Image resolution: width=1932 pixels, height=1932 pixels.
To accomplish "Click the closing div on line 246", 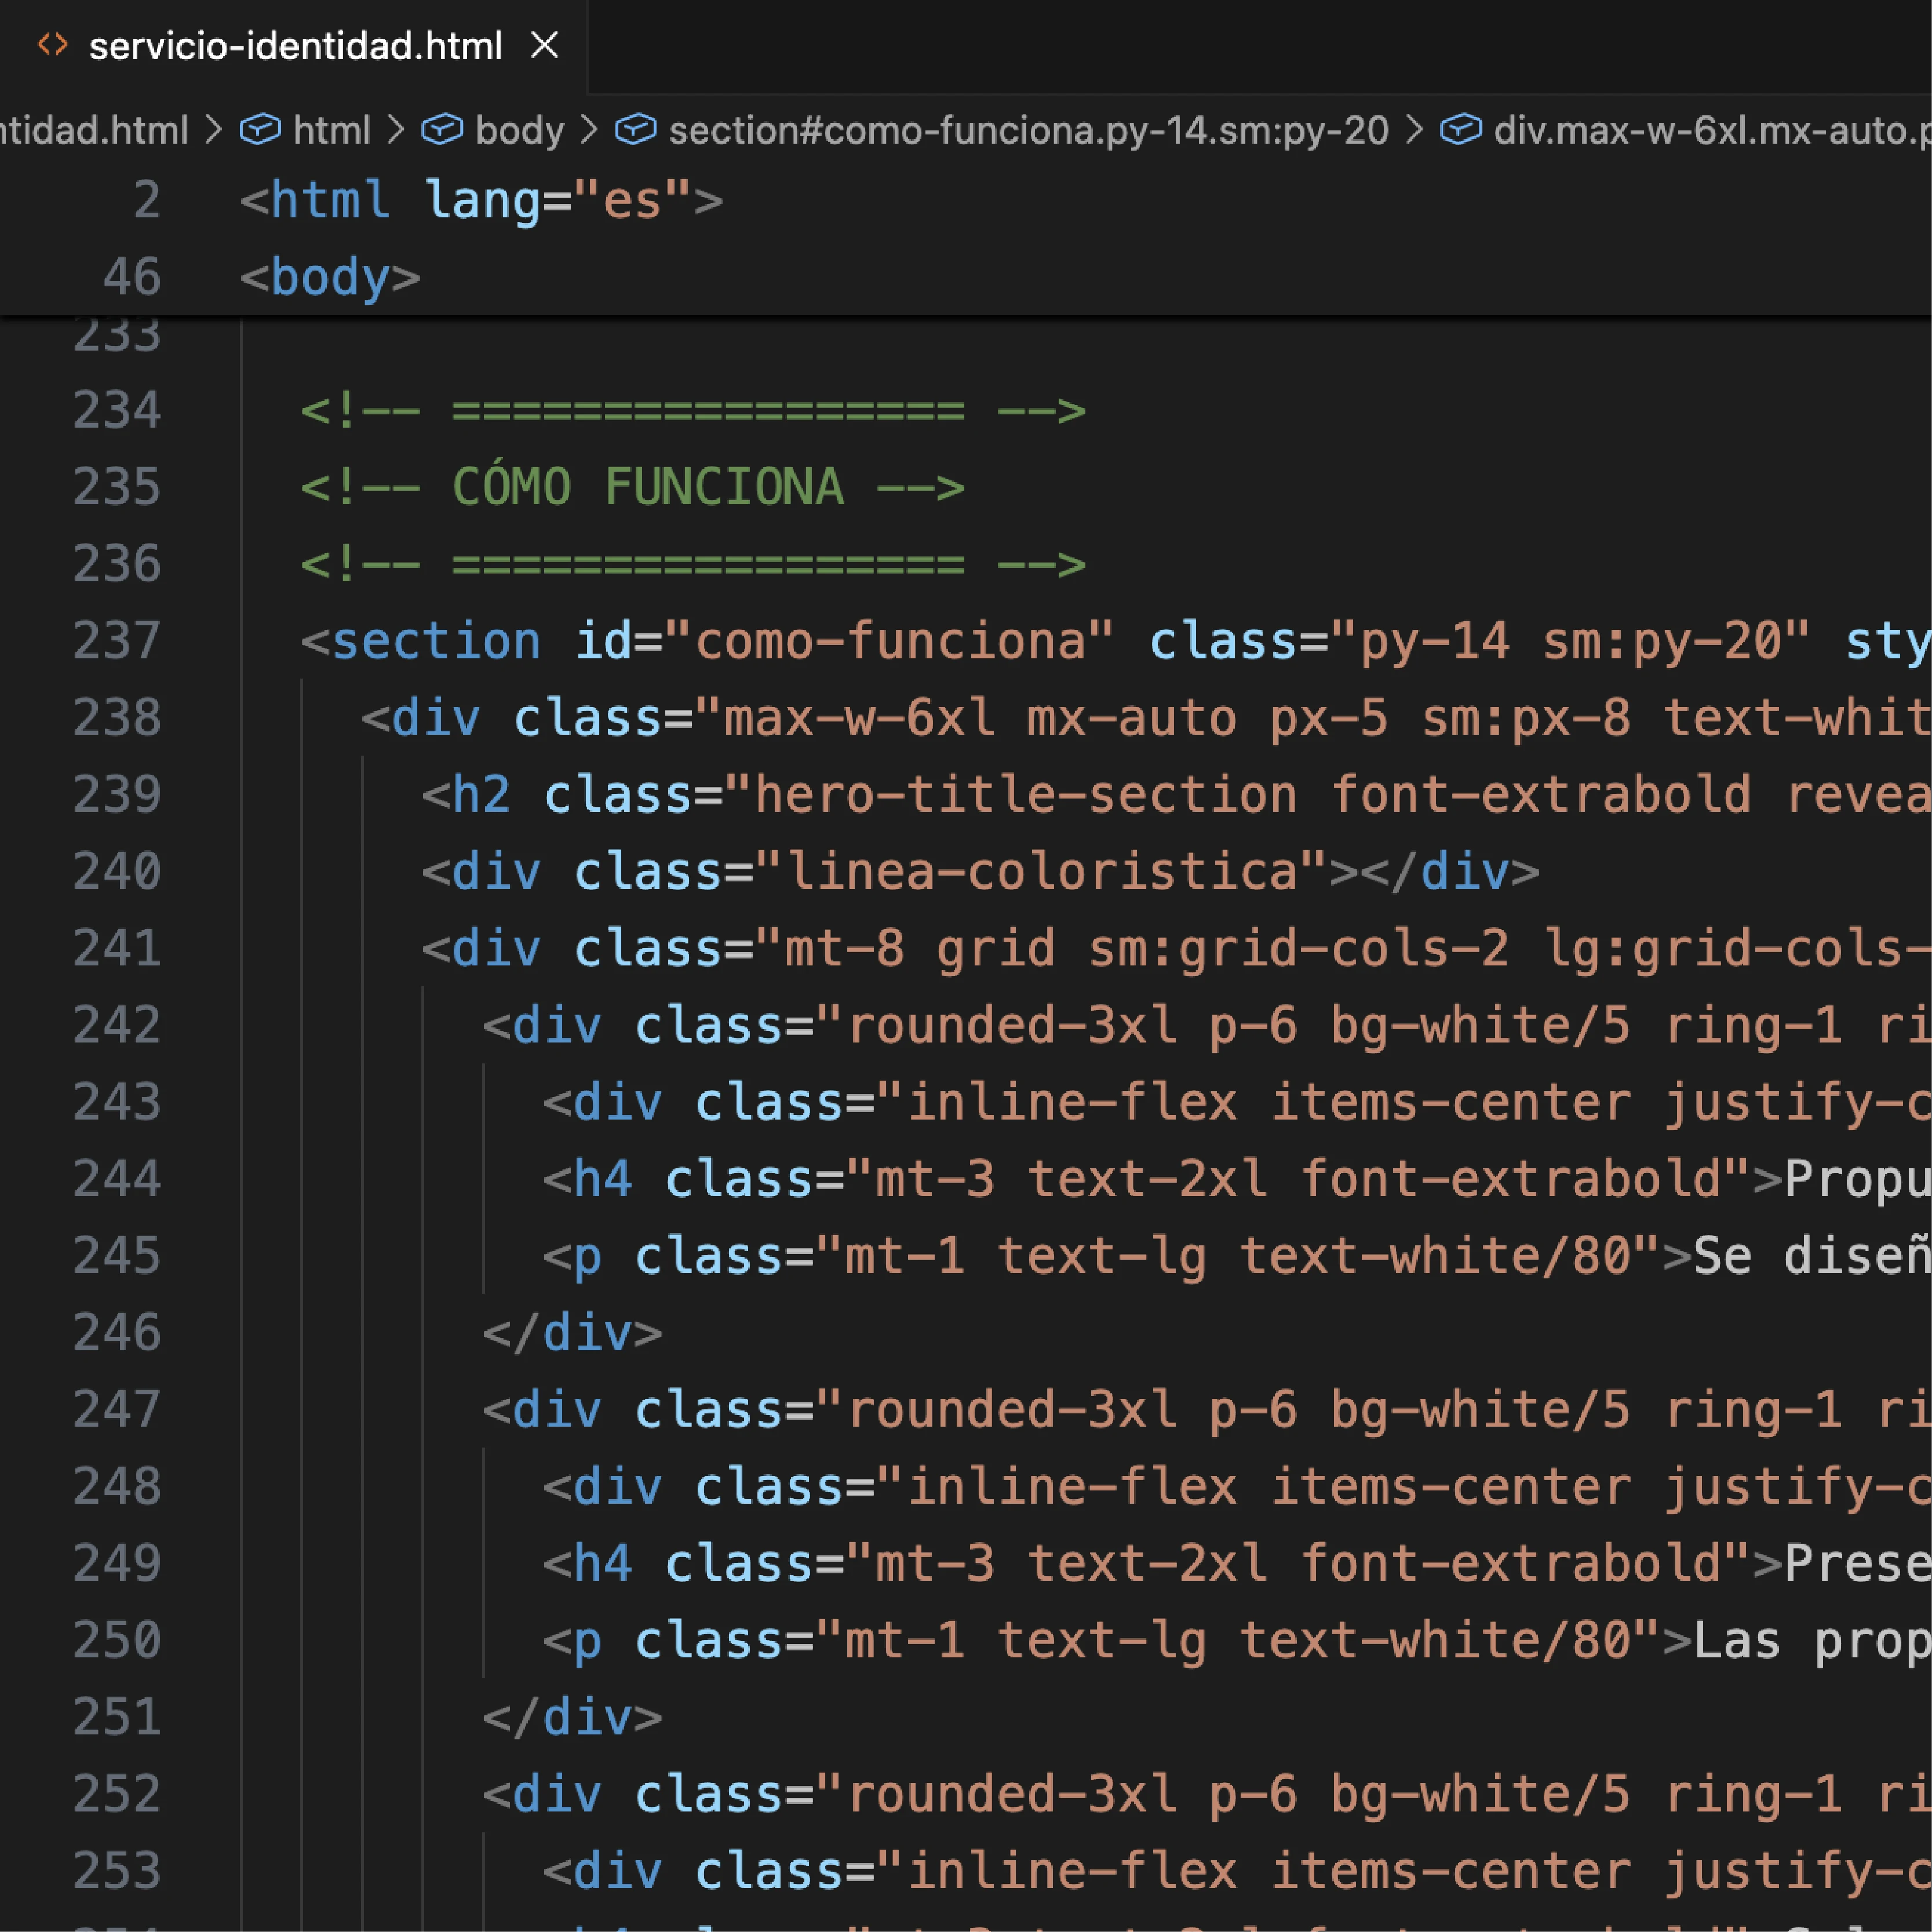I will point(572,1333).
